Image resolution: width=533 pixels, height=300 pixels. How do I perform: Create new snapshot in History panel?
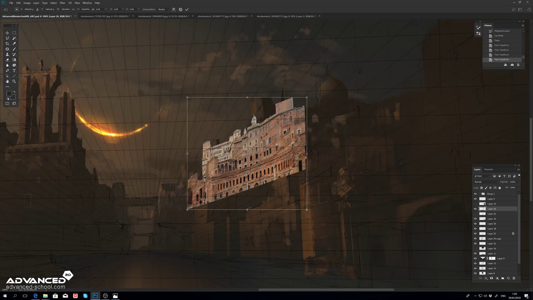point(512,65)
